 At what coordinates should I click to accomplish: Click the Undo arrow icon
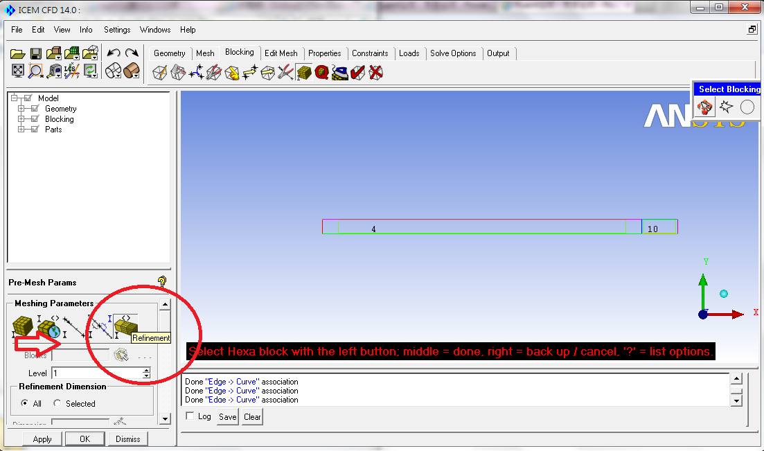coord(114,53)
